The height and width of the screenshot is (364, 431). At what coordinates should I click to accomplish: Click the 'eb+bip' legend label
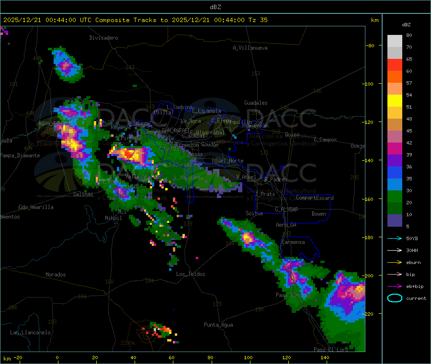(415, 287)
